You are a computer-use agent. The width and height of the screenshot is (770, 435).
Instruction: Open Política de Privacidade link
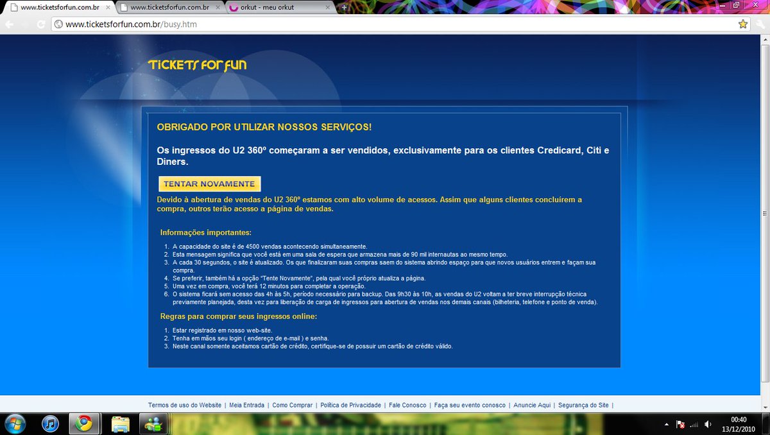[x=350, y=405]
